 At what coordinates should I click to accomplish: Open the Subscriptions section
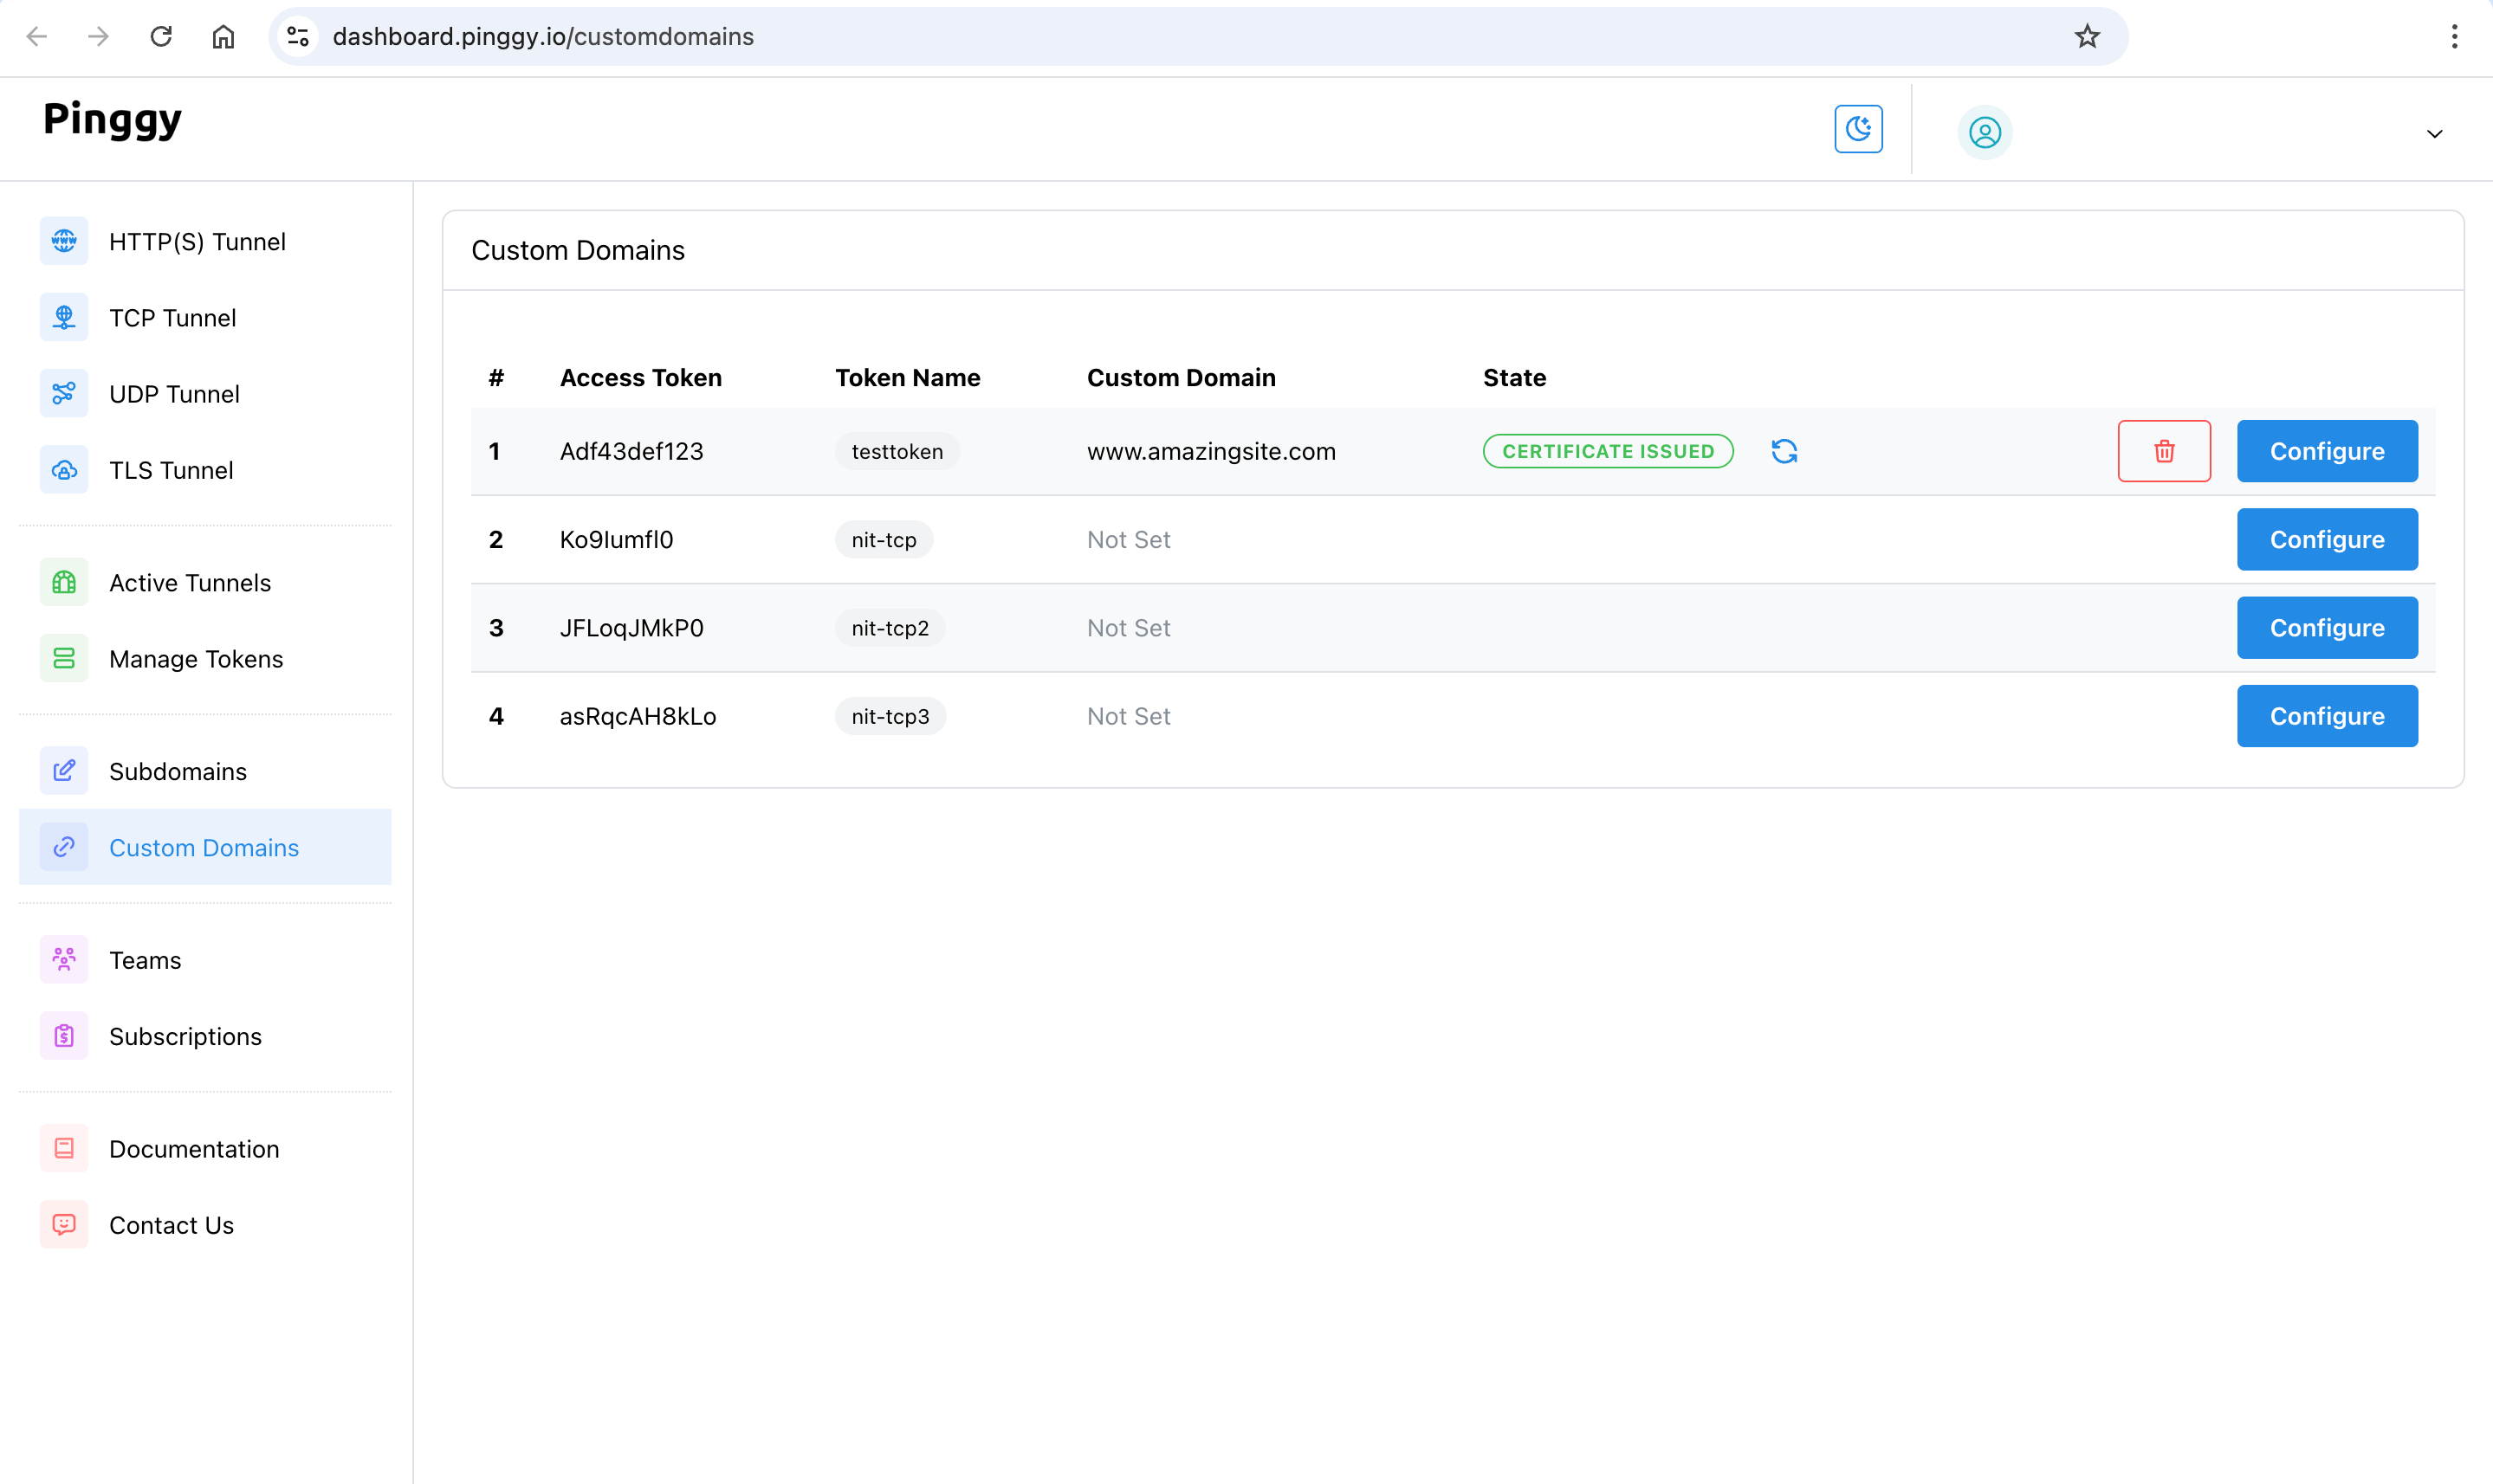[x=184, y=1036]
